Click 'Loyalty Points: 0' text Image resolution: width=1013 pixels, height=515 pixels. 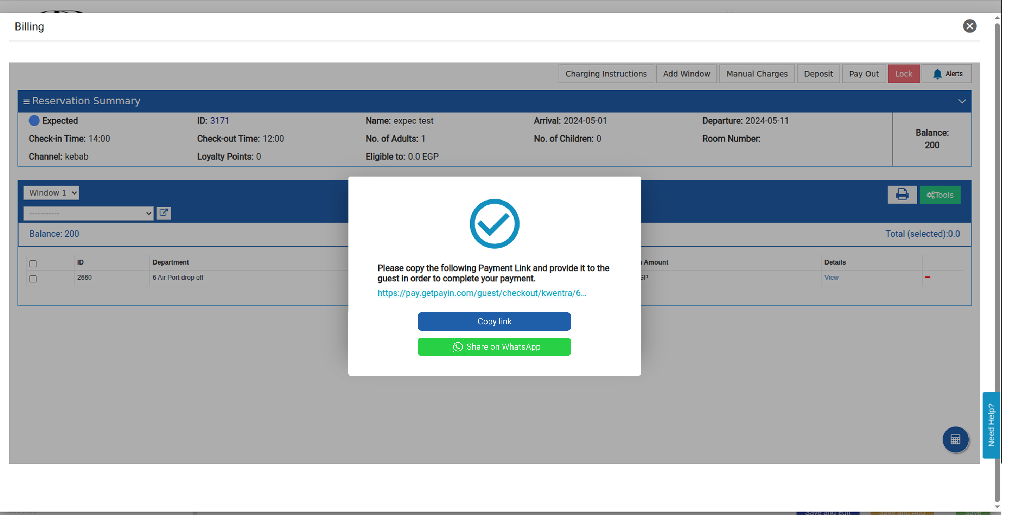[229, 157]
